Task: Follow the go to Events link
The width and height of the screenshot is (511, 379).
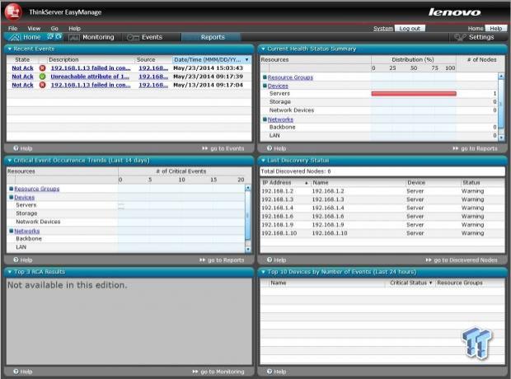Action: 227,148
